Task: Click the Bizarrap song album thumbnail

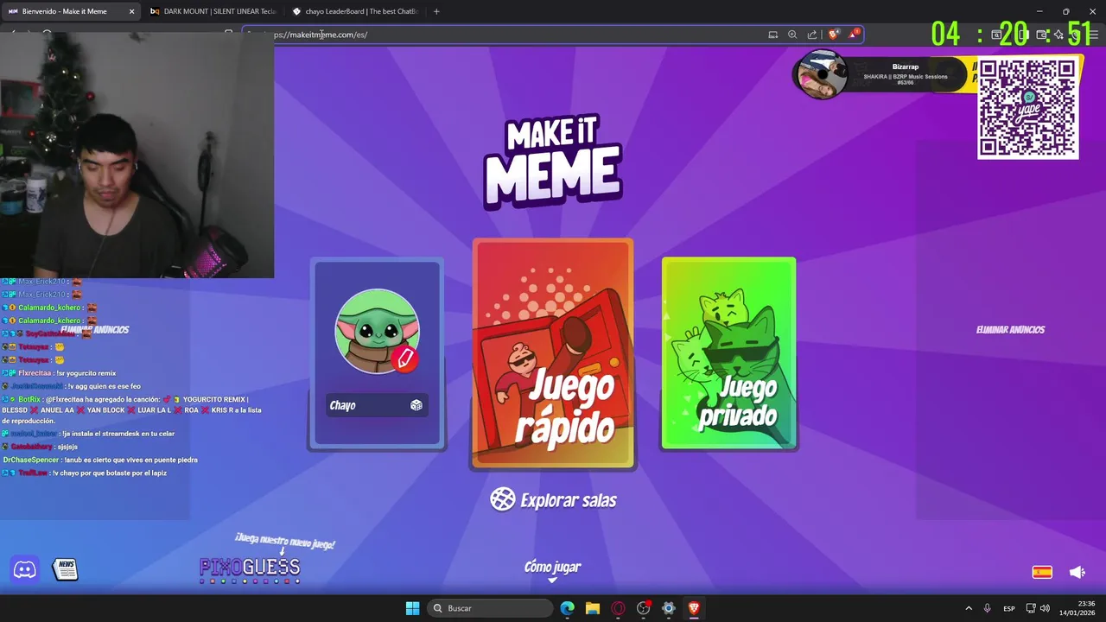Action: pyautogui.click(x=821, y=75)
